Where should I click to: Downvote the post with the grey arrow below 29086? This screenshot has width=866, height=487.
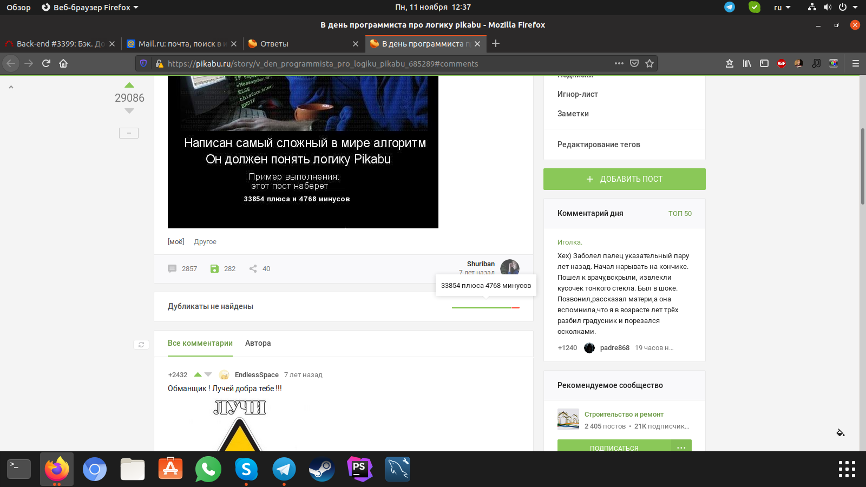click(x=129, y=111)
